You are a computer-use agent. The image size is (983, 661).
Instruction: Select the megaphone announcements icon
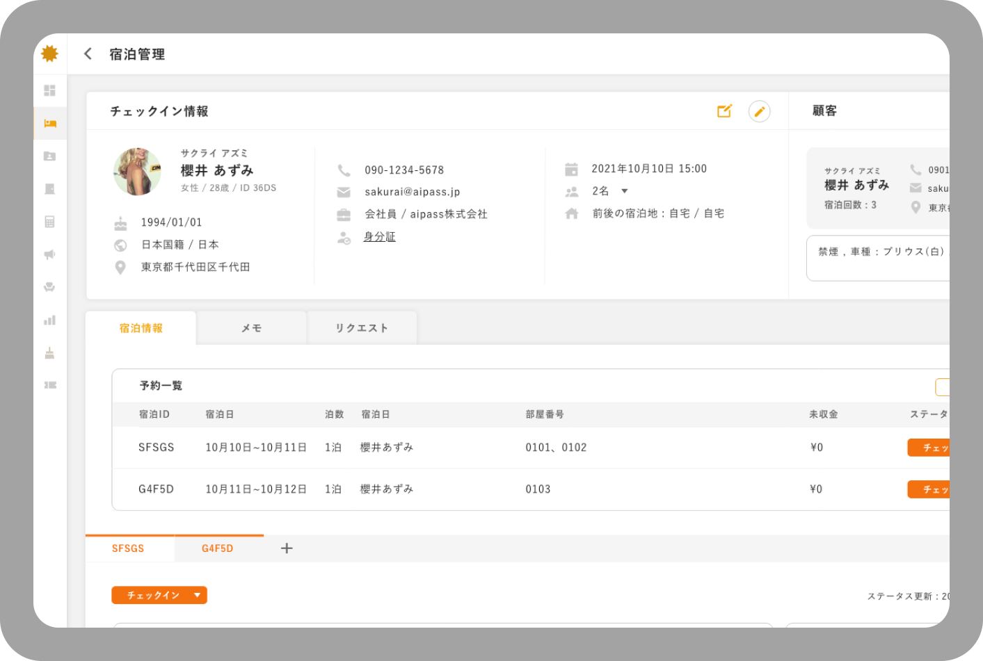(49, 254)
